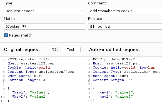Click the Test button
The height and width of the screenshot is (104, 162).
71,50
